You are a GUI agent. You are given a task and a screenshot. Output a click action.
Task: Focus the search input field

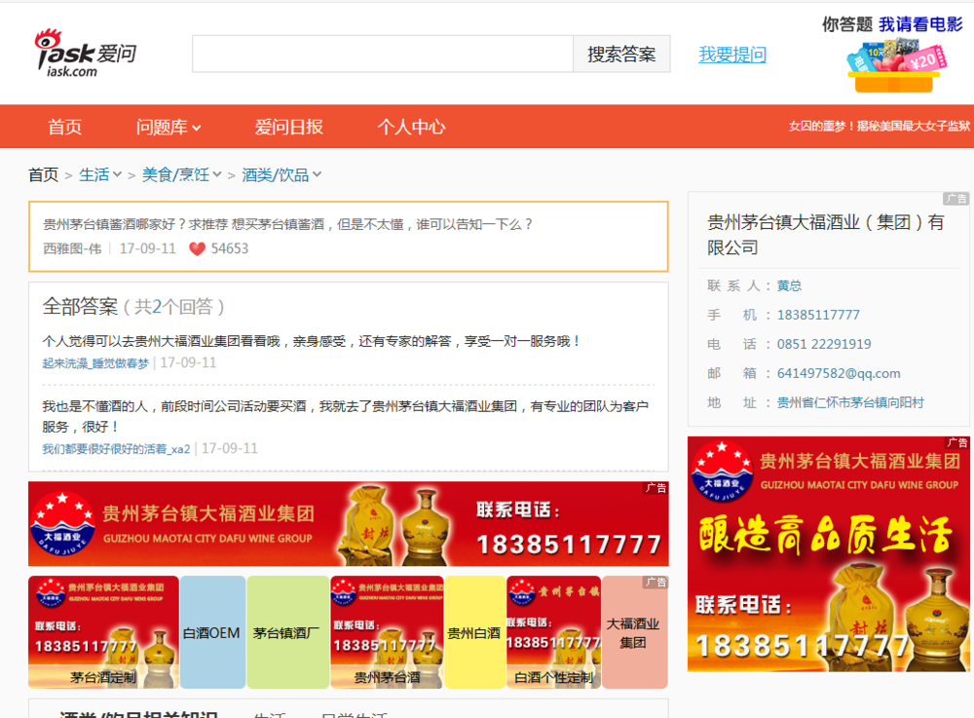(x=383, y=54)
